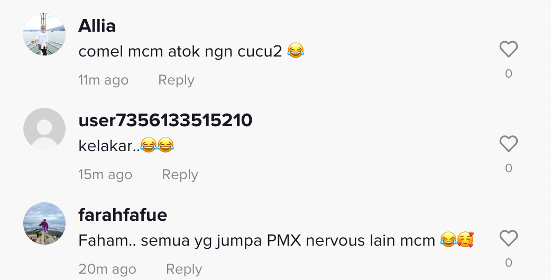The height and width of the screenshot is (280, 551).
Task: Open the Allia username link
Action: (97, 26)
